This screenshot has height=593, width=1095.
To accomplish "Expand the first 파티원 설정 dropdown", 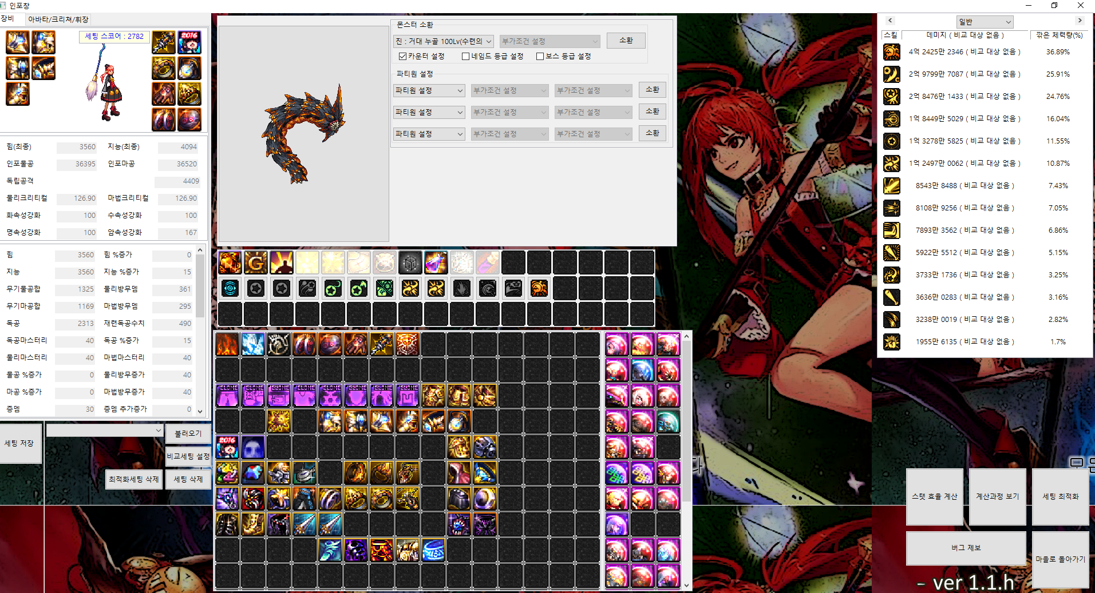I will click(429, 90).
